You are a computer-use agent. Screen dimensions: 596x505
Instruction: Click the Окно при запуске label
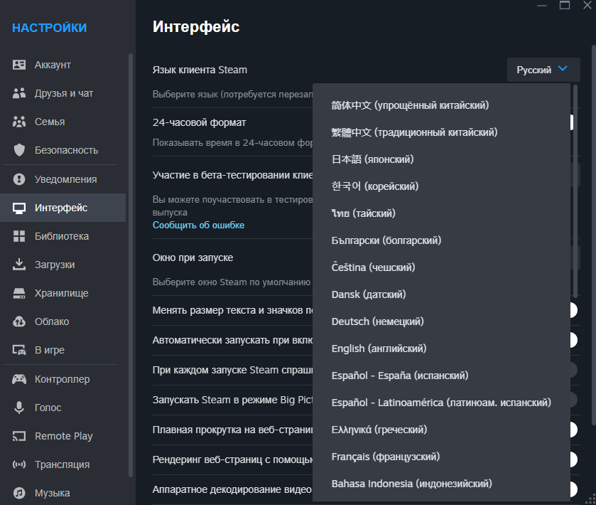point(193,257)
